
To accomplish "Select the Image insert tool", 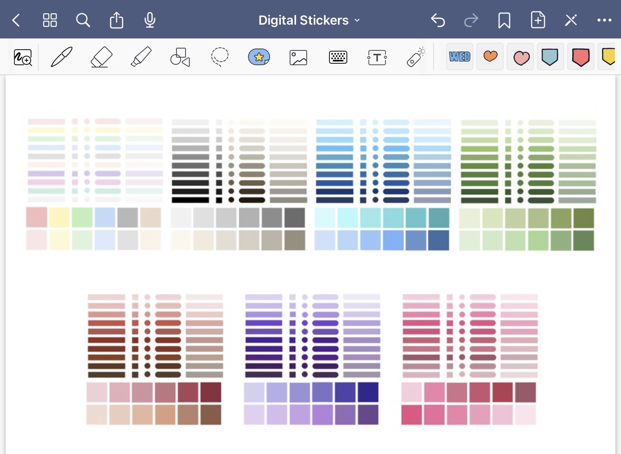I will 298,58.
